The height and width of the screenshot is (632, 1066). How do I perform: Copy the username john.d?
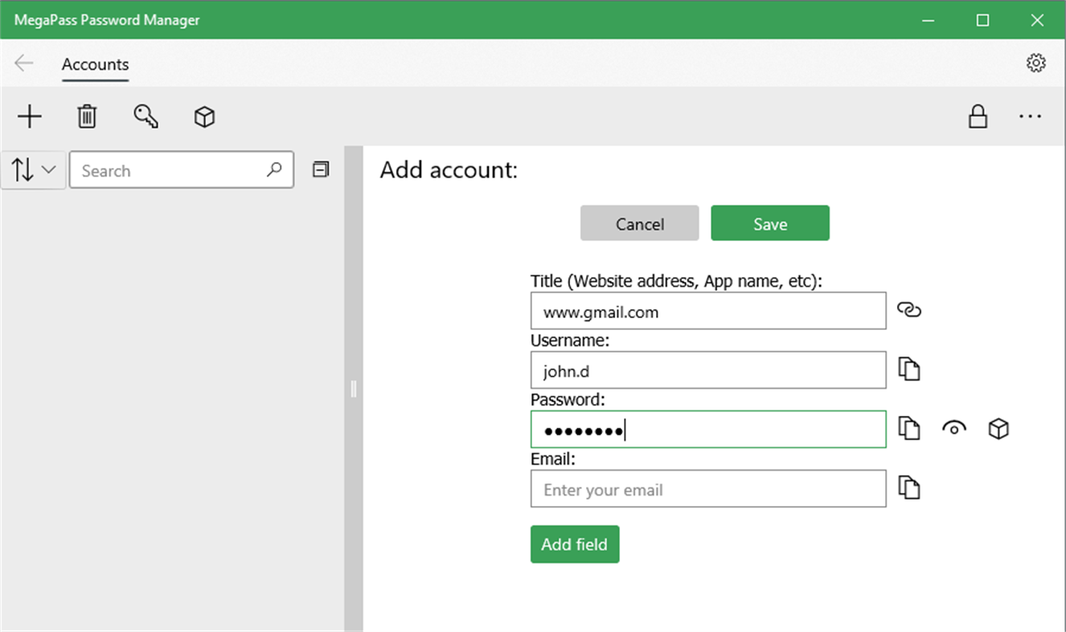click(x=909, y=369)
